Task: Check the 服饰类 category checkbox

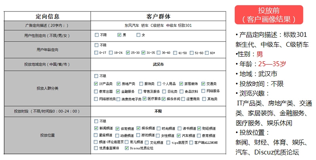Action: tap(141, 84)
